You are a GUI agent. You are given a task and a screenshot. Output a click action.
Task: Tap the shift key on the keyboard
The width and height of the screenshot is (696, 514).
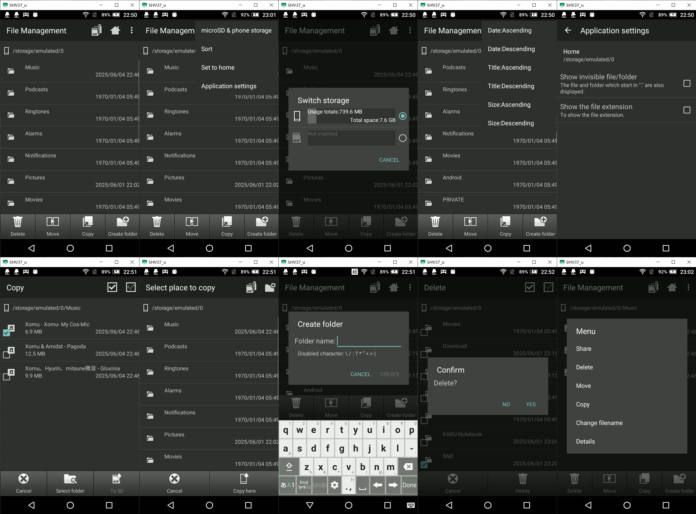click(289, 467)
